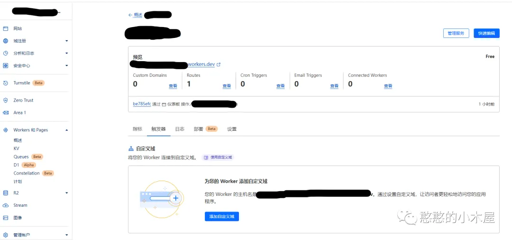Click the plus illustration in custom domain card
Image resolution: width=512 pixels, height=240 pixels.
[176, 198]
